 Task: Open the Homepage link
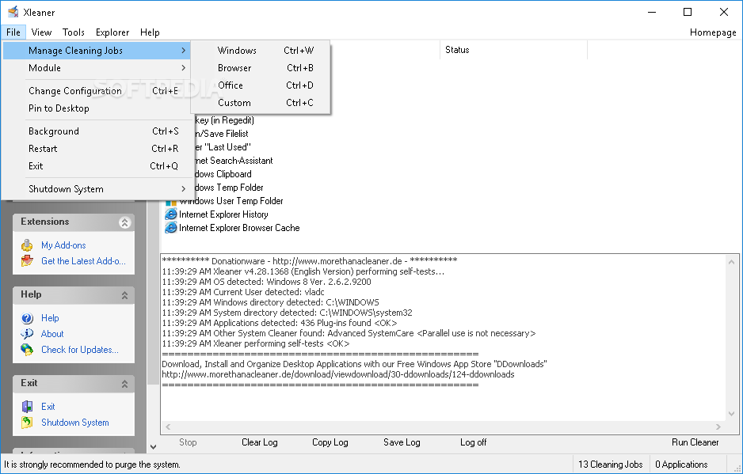pos(713,32)
